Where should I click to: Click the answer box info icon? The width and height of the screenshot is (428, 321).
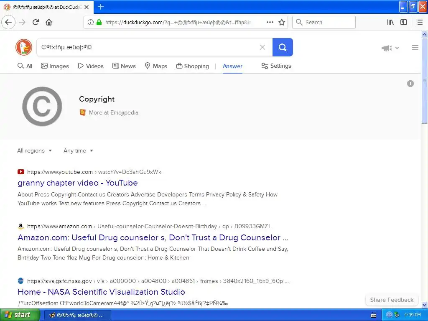pyautogui.click(x=410, y=84)
